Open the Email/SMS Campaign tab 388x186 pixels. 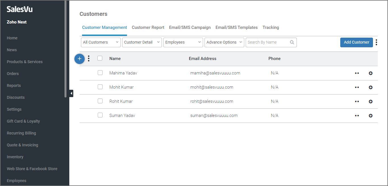coord(190,27)
